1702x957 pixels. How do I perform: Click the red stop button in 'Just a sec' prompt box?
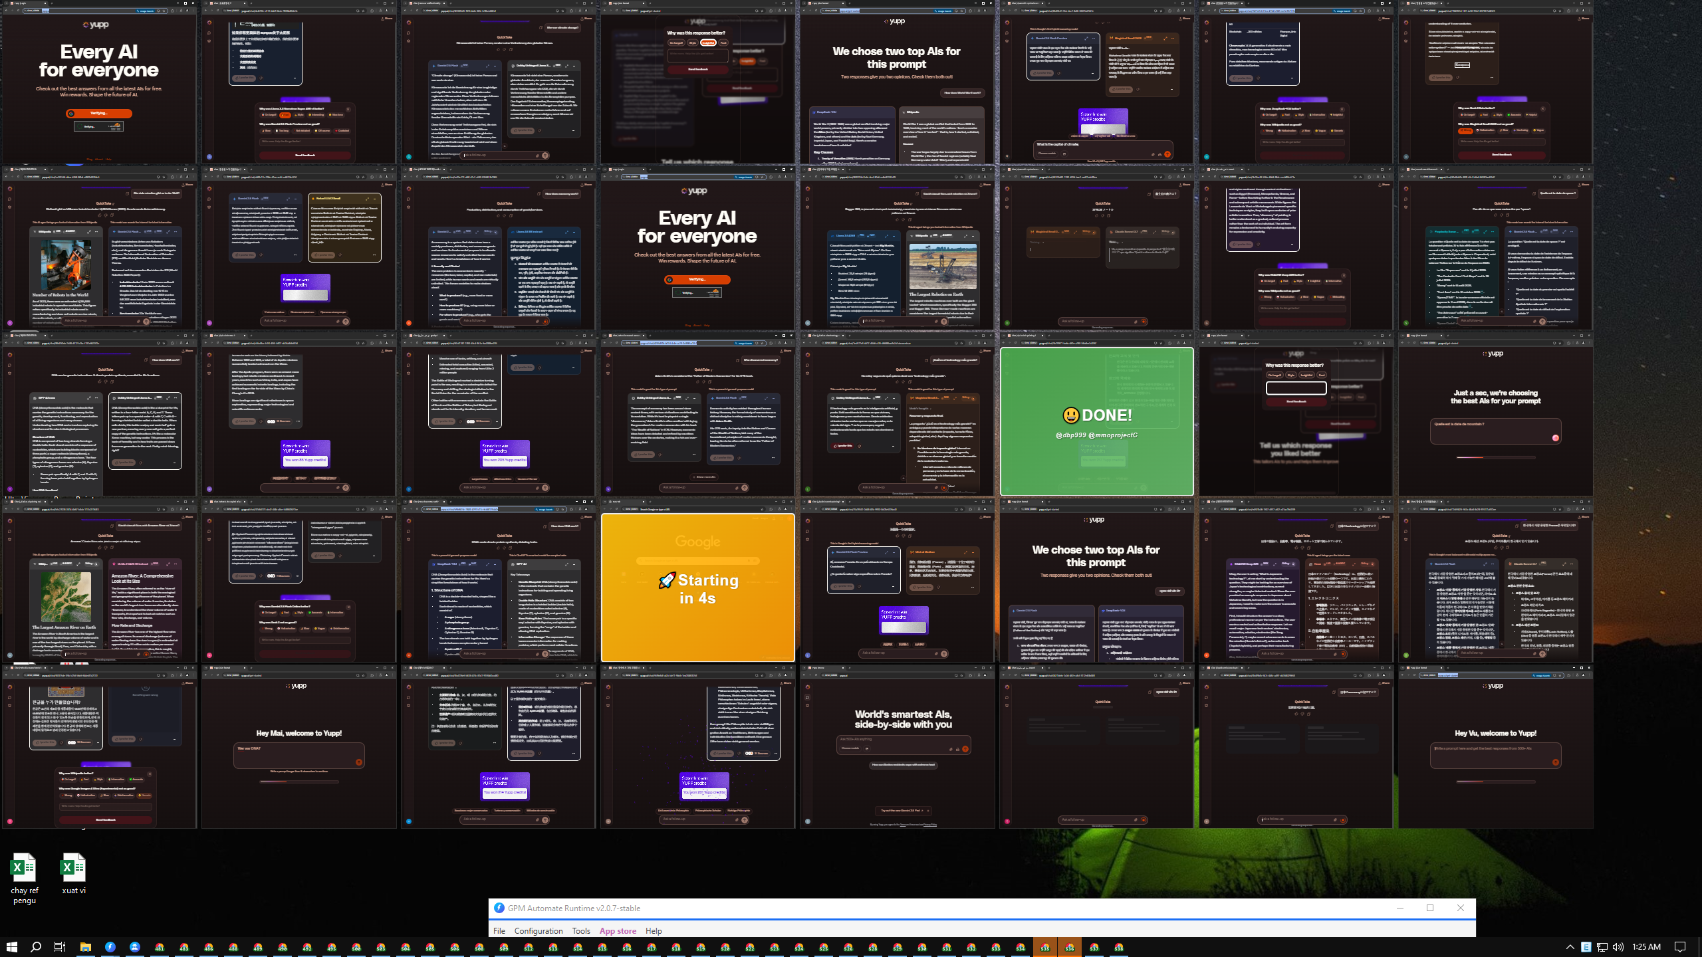[x=1555, y=437]
